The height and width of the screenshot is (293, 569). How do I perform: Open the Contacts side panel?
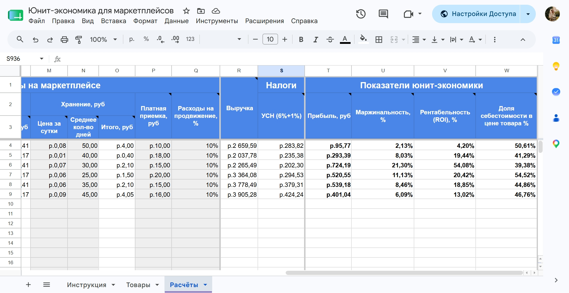(x=556, y=118)
